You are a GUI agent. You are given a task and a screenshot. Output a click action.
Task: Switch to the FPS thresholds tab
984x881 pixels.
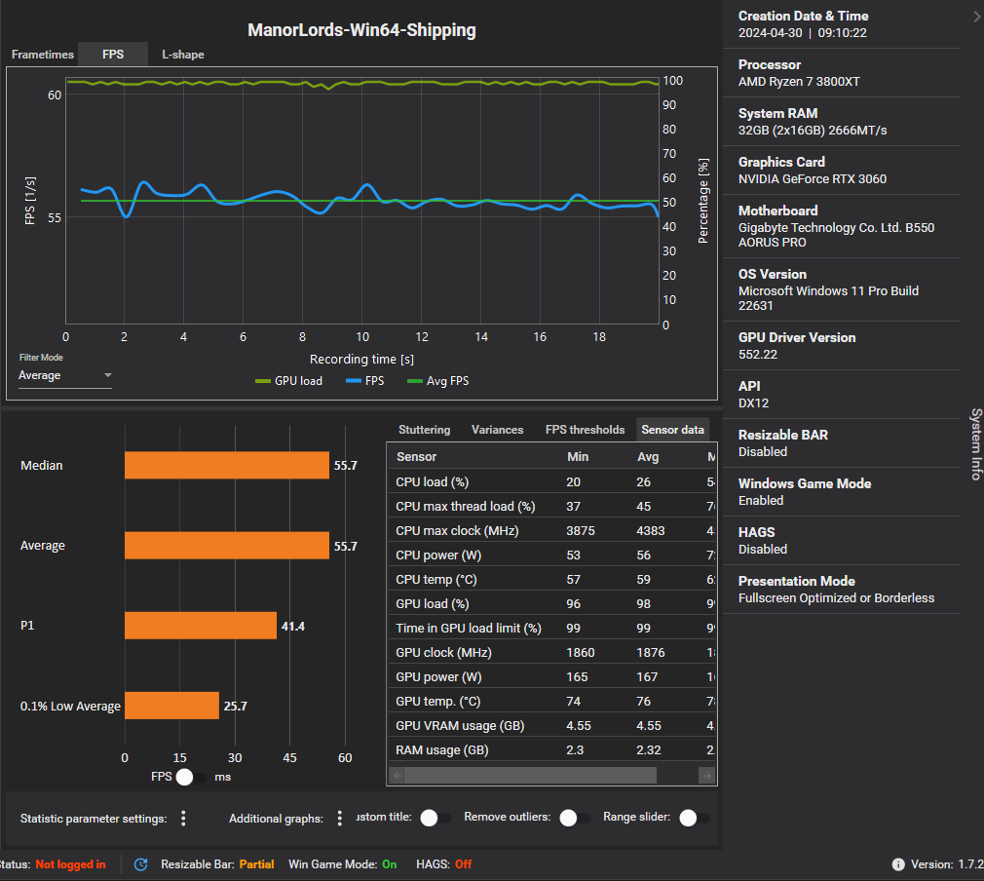point(585,430)
